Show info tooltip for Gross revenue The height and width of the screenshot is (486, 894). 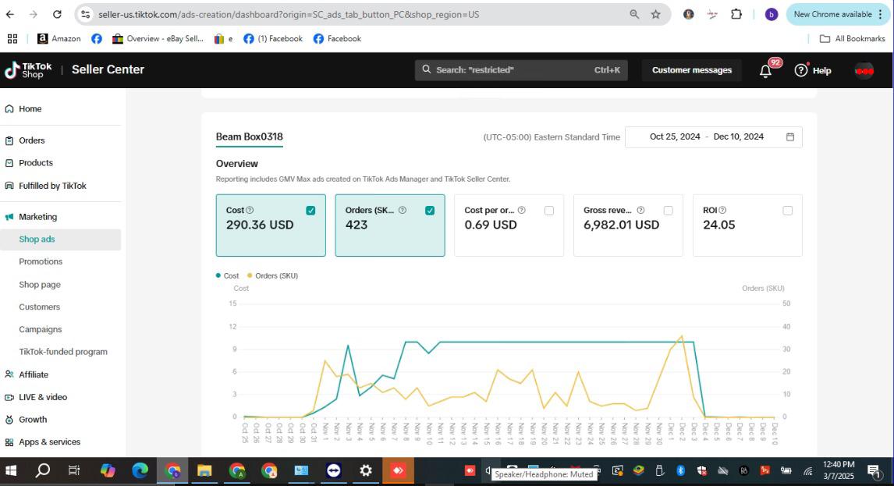click(640, 210)
